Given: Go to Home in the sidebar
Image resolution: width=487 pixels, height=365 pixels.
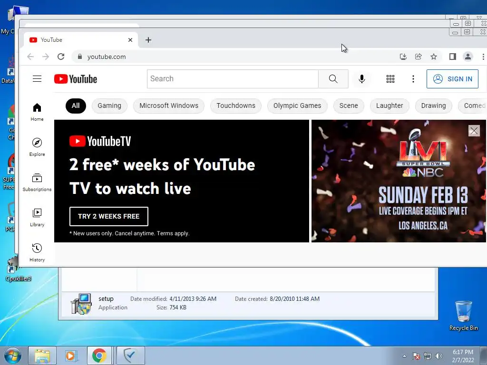Looking at the screenshot, I should [37, 112].
